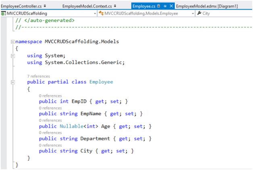Viewport: 253px width, 170px height.
Task: Click the first 'using System;' statement
Action: [x=46, y=56]
